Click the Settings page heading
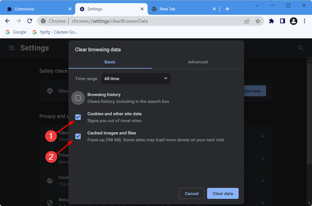Viewport: 312px width, 206px height. pos(35,48)
